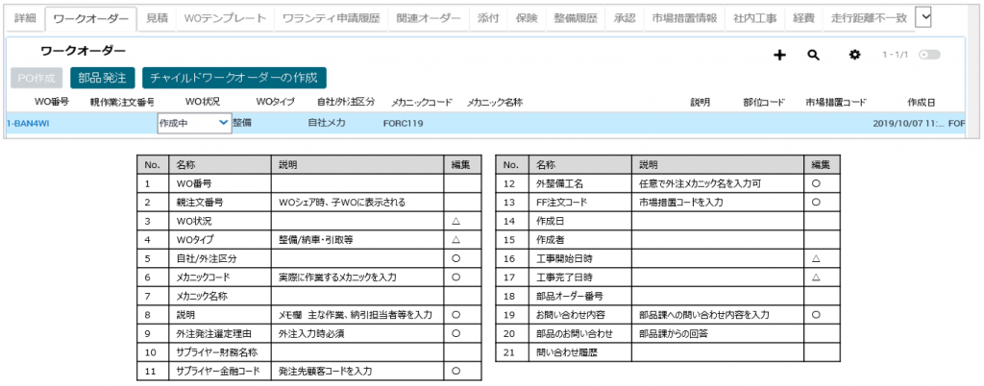Viewport: 984px width, 386px height.
Task: Select the ワランティ申請履歴 tab
Action: tap(331, 18)
